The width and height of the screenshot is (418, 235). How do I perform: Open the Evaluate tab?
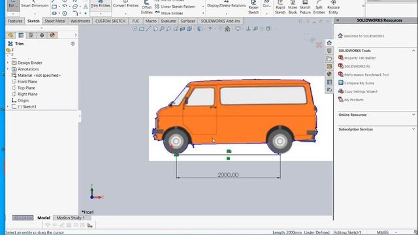click(x=169, y=21)
